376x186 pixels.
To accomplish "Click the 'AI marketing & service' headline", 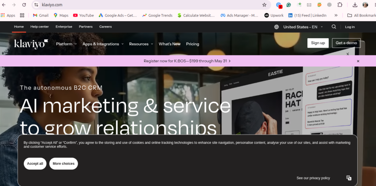I will click(x=125, y=106).
